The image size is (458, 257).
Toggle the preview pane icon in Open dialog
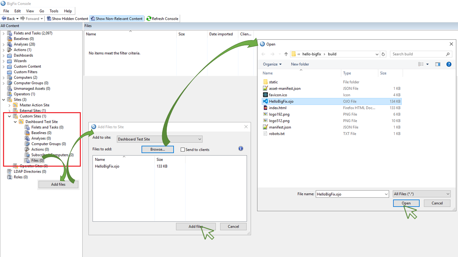point(438,64)
